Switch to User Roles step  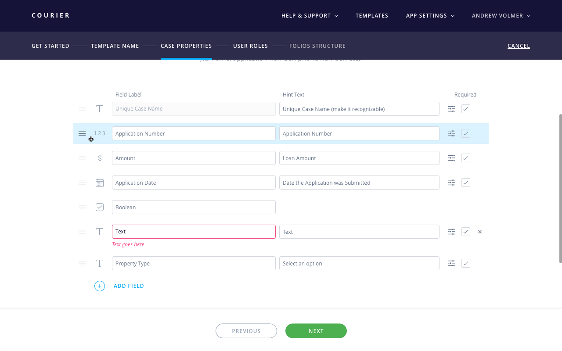pos(250,46)
